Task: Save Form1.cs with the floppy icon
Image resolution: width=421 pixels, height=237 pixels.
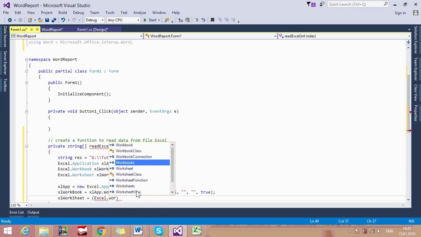Action: coord(47,20)
